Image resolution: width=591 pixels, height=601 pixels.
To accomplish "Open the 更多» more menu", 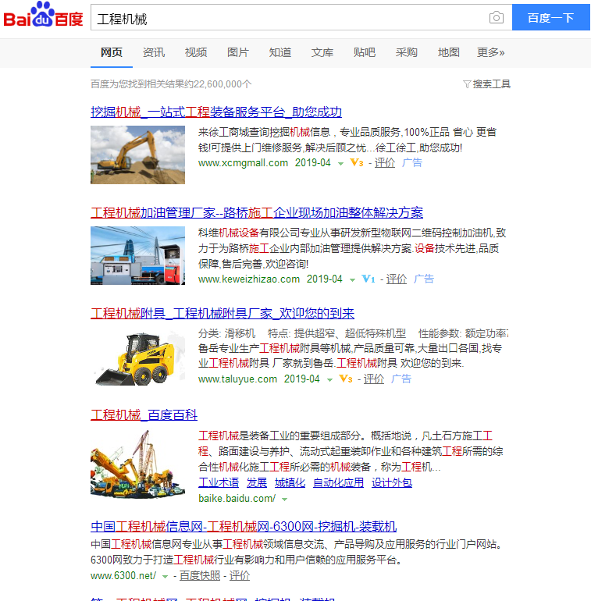I will pyautogui.click(x=490, y=52).
